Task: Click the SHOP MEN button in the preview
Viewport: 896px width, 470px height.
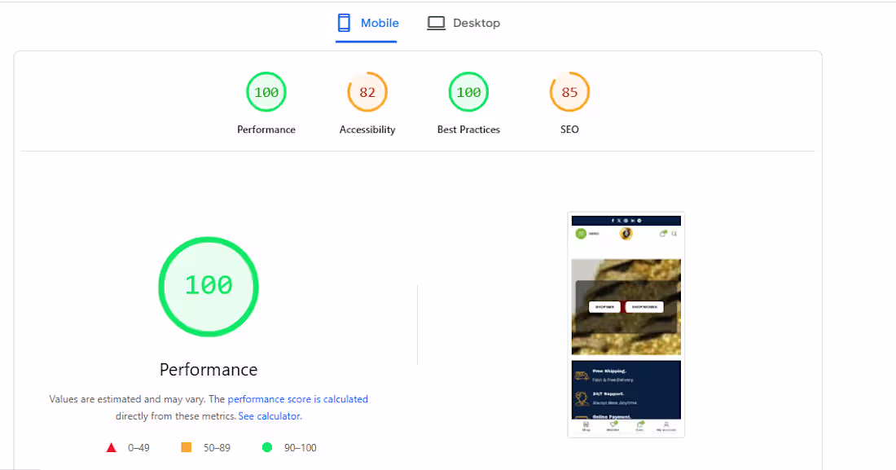Action: [603, 307]
